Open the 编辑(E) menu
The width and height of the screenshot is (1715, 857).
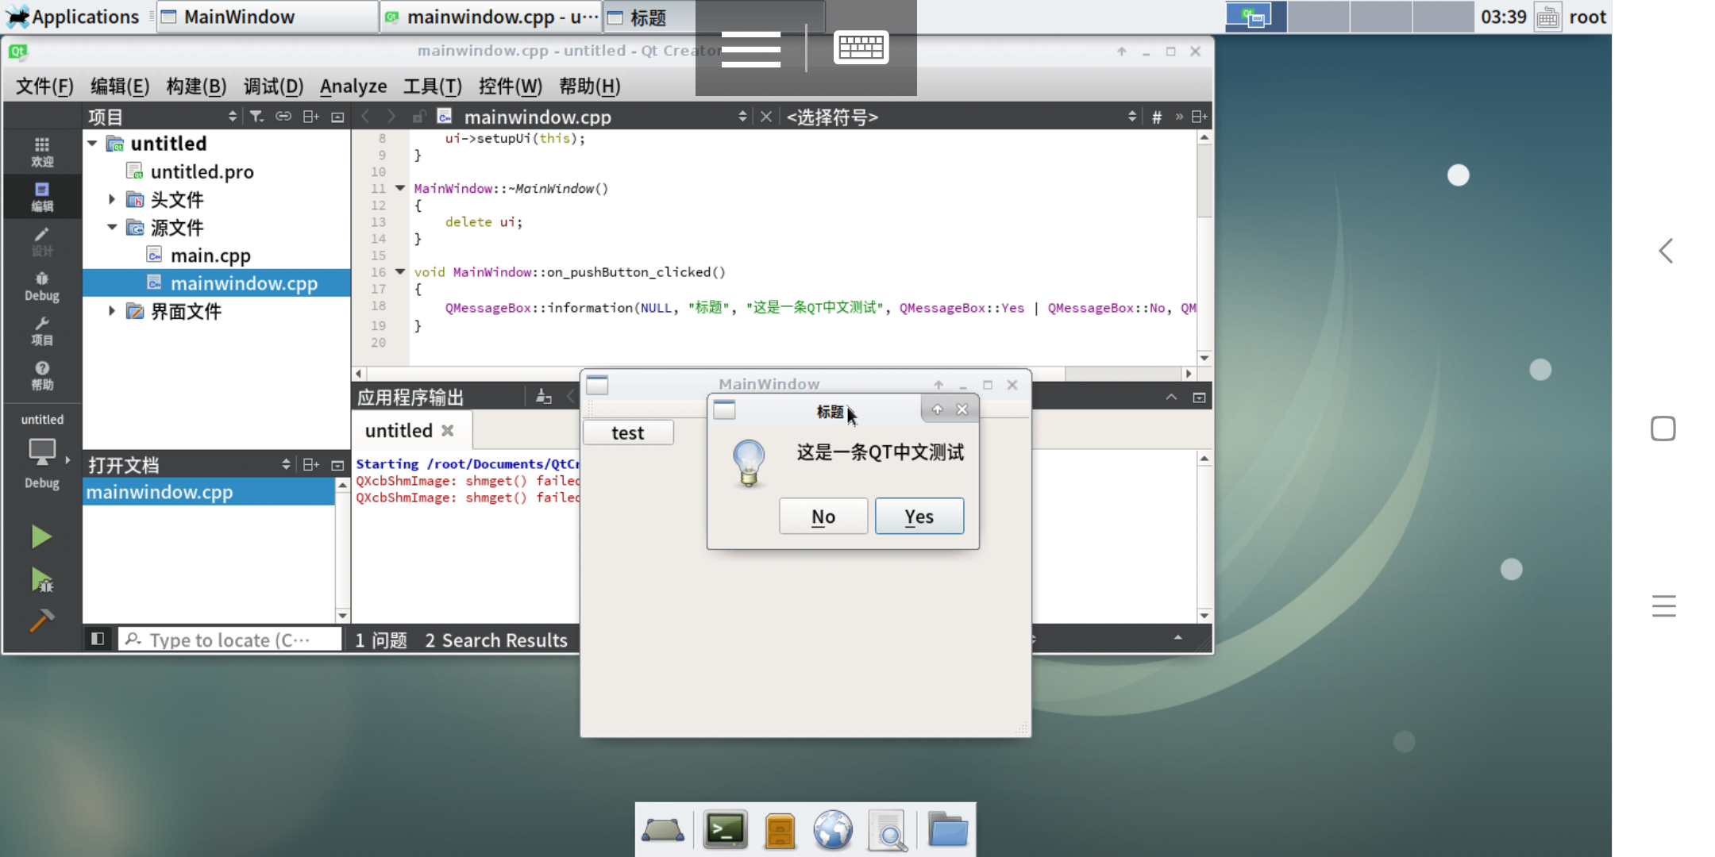tap(120, 86)
